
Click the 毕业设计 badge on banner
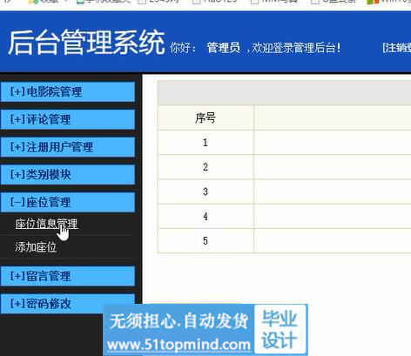(280, 329)
